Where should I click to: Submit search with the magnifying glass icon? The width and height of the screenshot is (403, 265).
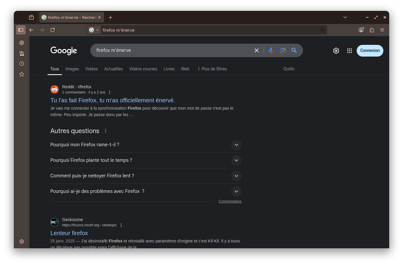pos(294,50)
